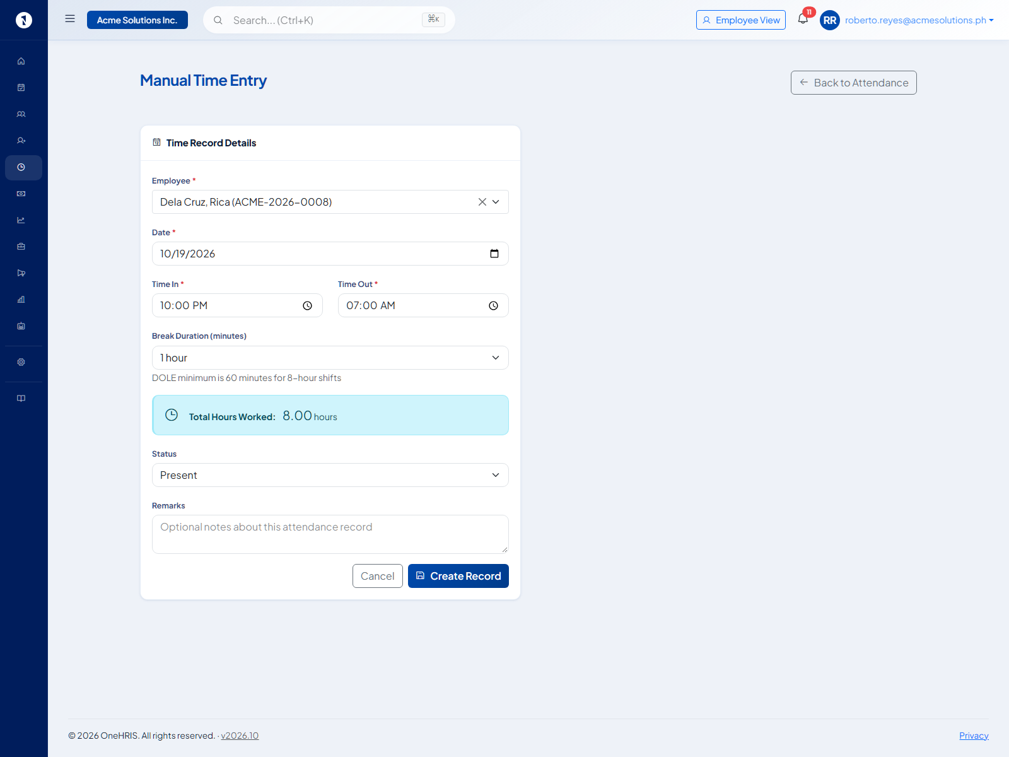Select the attendance clock icon in sidebar

click(21, 167)
